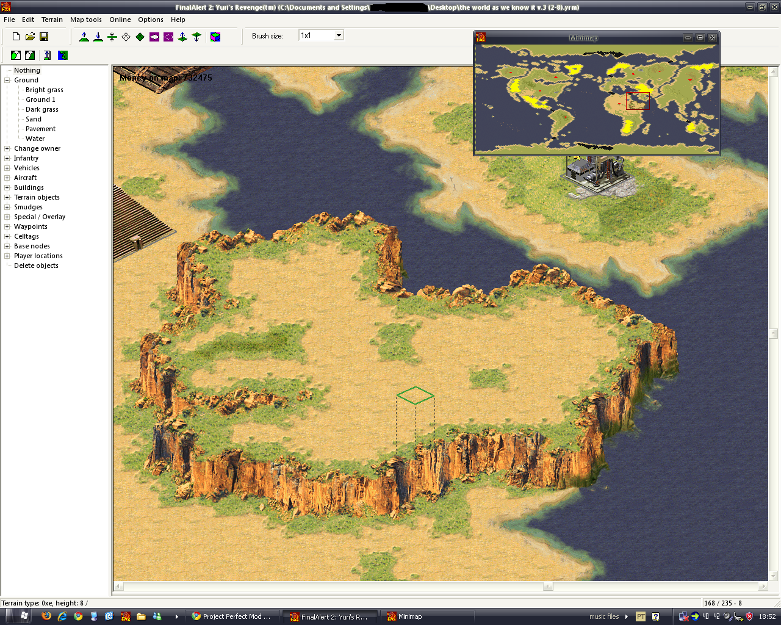Select the Lower single tile tool
Viewport: 781px width, 625px height.
pyautogui.click(x=196, y=37)
